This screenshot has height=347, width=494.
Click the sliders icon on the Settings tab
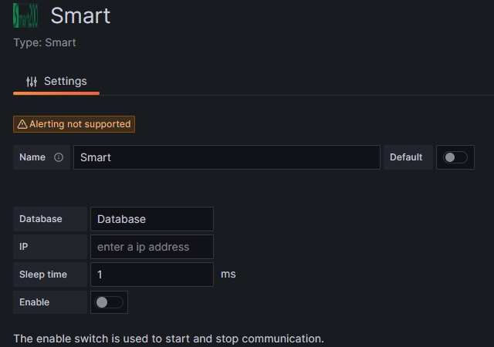tap(32, 82)
